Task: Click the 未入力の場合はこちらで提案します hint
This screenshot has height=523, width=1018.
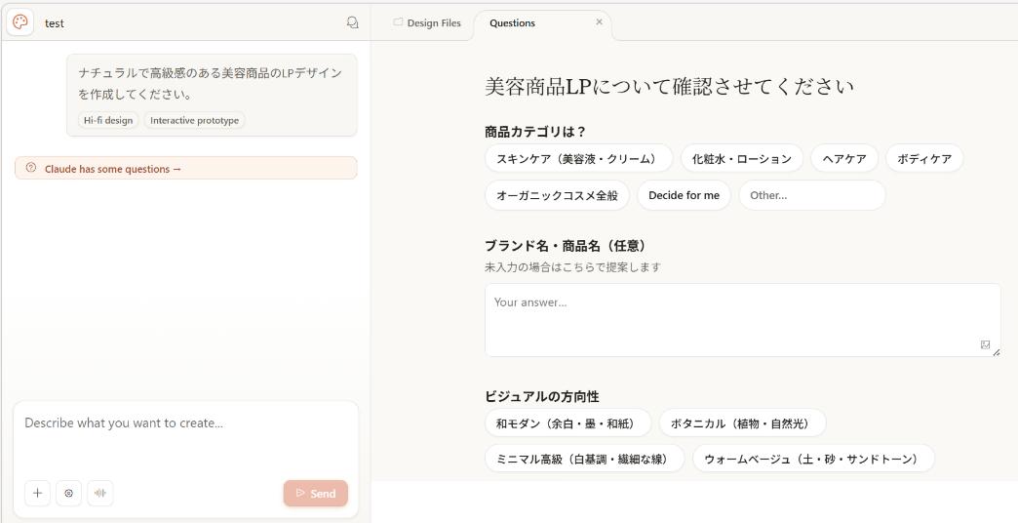Action: pyautogui.click(x=572, y=267)
